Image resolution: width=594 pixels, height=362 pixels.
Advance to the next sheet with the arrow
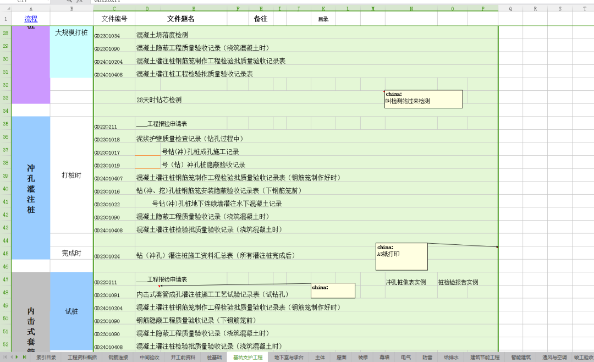[17, 357]
